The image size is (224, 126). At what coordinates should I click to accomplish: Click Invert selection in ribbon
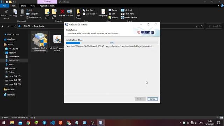pyautogui.click(x=129, y=17)
